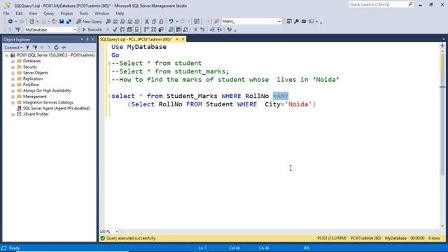Open the 100 % zoom dropdown

click(117, 232)
